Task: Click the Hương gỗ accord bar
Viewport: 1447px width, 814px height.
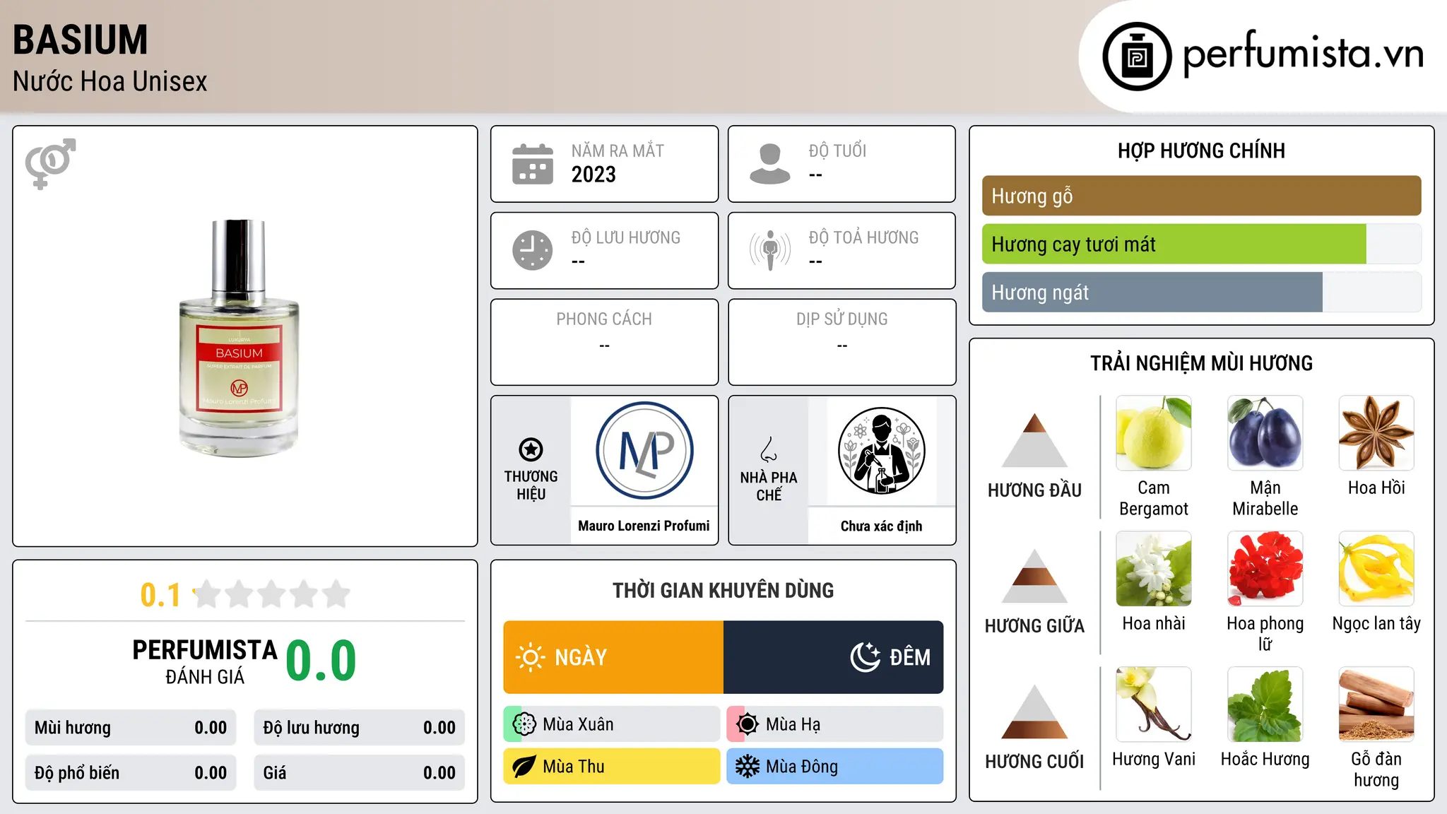Action: (x=1202, y=196)
